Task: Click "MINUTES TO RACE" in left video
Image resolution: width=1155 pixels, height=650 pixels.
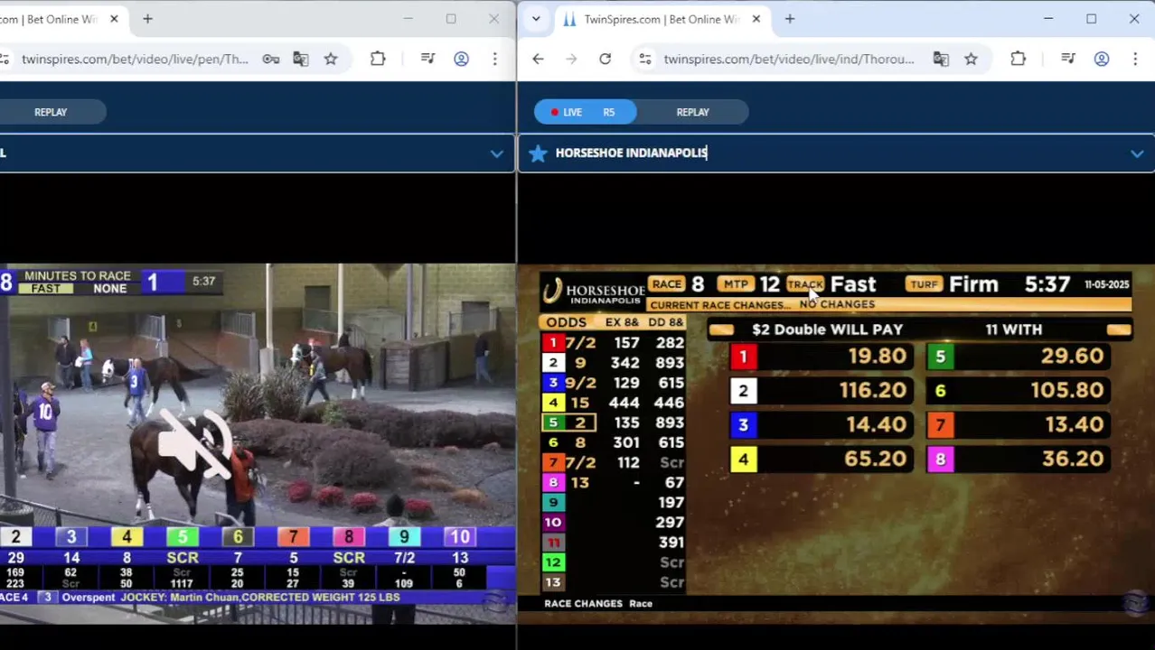Action: (x=77, y=275)
